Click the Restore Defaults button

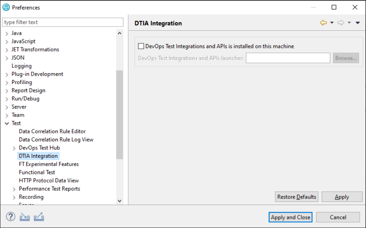296,197
